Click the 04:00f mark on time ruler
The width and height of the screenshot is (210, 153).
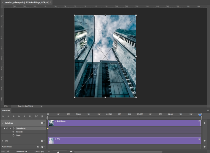pyautogui.click(x=170, y=114)
